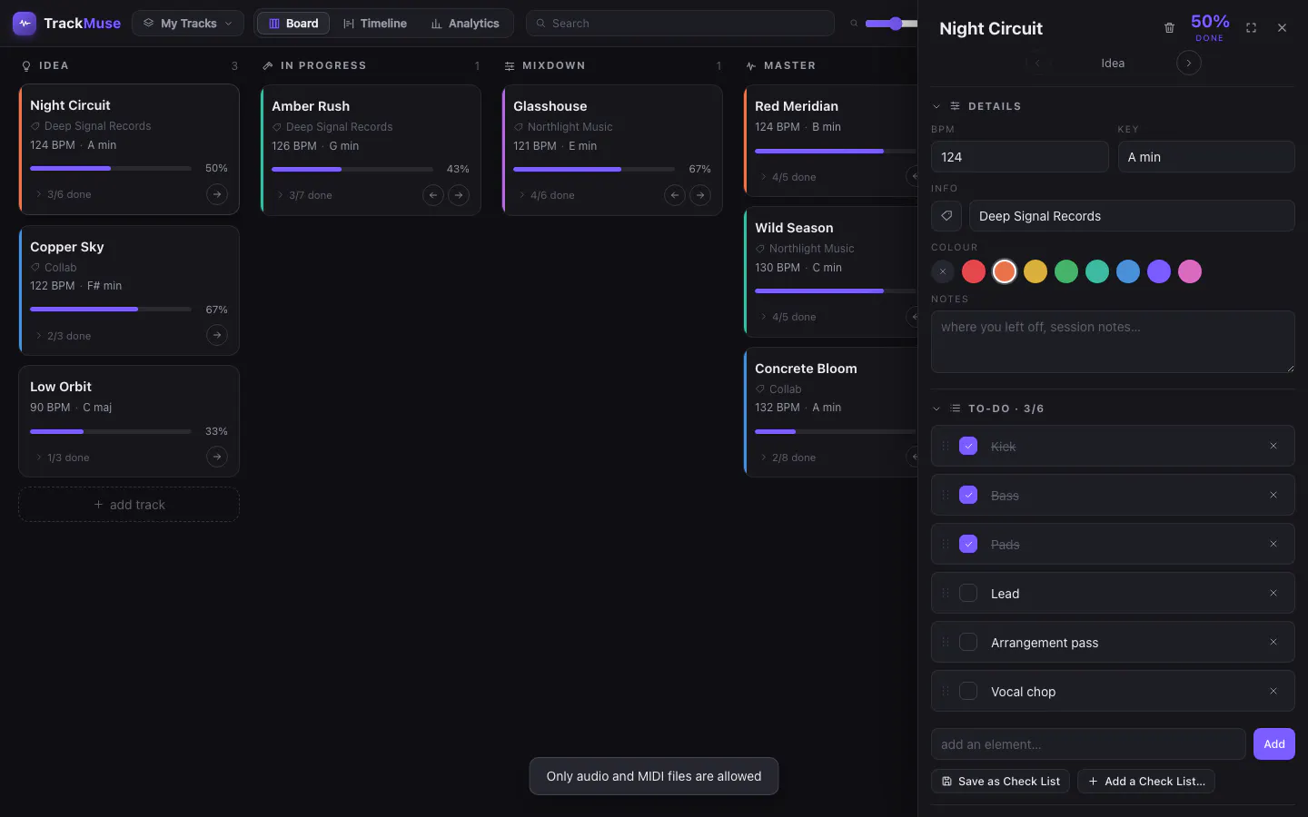1308x817 pixels.
Task: Click the Search field
Action: click(x=680, y=24)
